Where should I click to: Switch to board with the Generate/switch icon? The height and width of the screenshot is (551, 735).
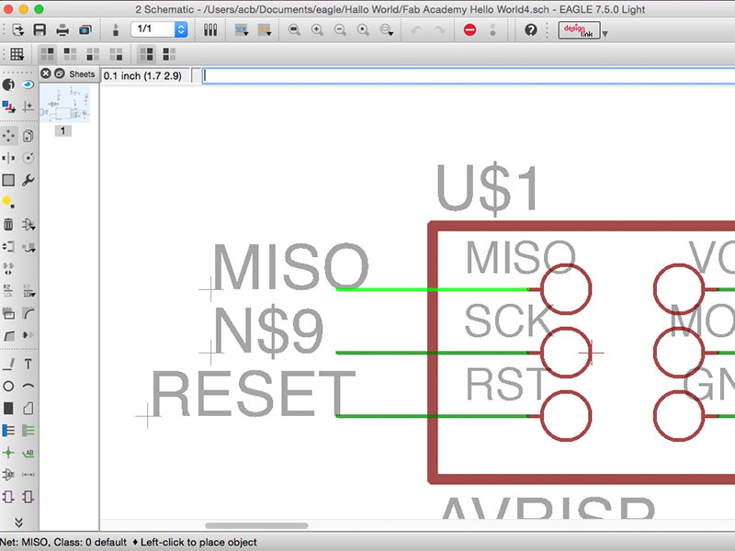(116, 30)
